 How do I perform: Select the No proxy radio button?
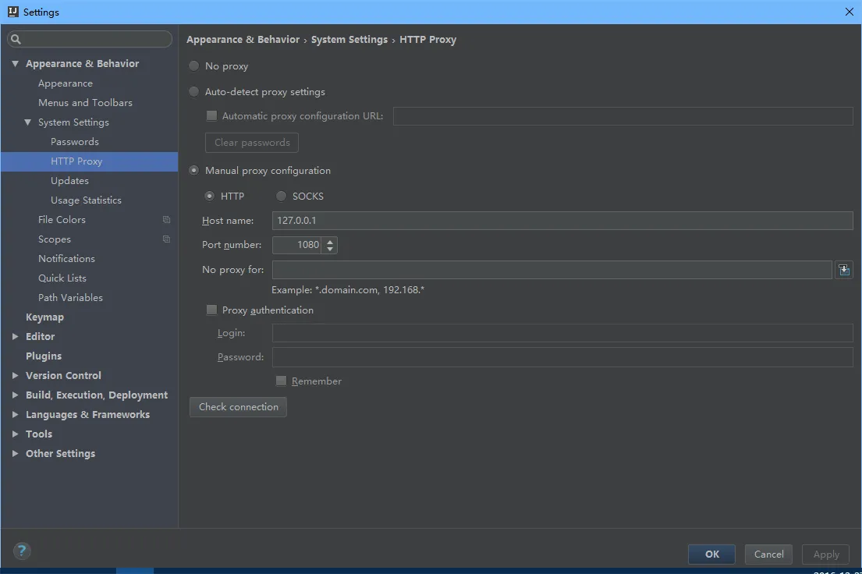click(x=194, y=66)
